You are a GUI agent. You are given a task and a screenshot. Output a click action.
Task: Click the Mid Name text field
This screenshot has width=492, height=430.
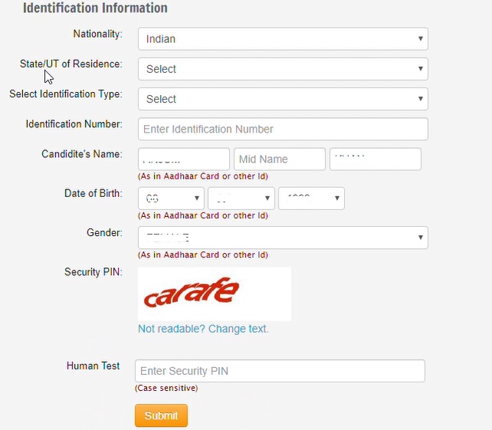tap(279, 159)
